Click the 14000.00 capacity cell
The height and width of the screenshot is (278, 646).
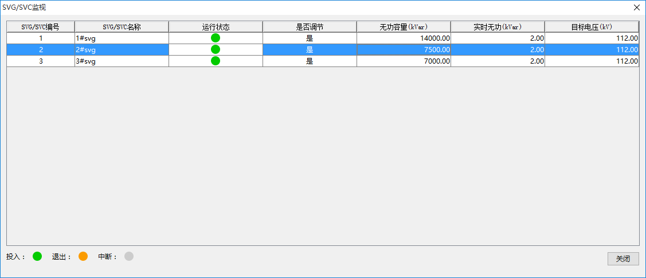[x=404, y=38]
